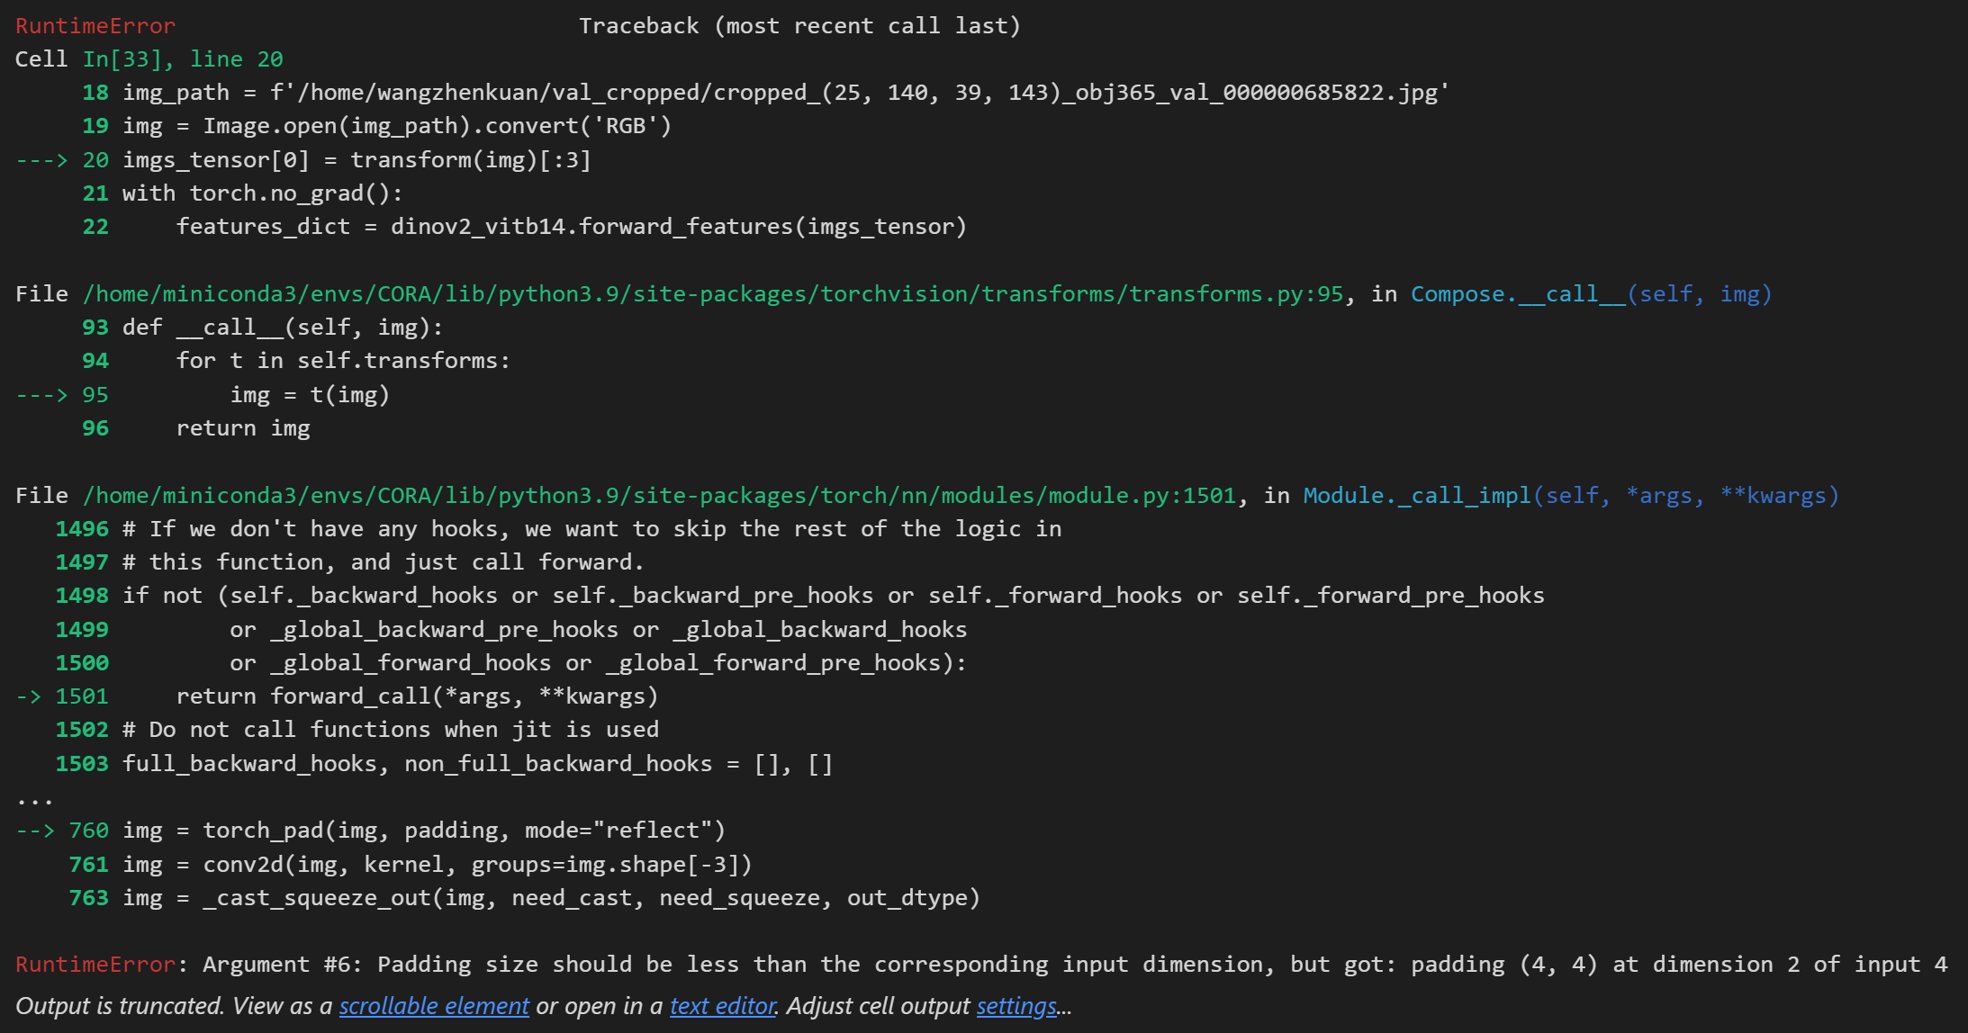Click line 1503 full_backward_hooks assignment
Image resolution: width=1968 pixels, height=1033 pixels.
(x=478, y=764)
